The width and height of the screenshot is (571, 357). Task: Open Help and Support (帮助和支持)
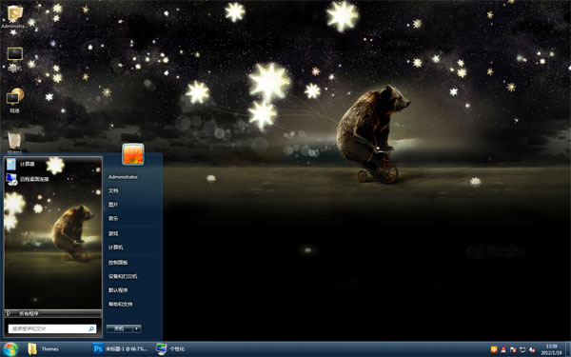[x=121, y=305]
